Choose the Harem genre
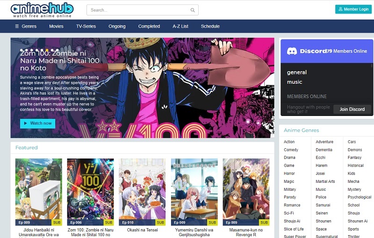The height and width of the screenshot is (238, 374). click(x=322, y=165)
